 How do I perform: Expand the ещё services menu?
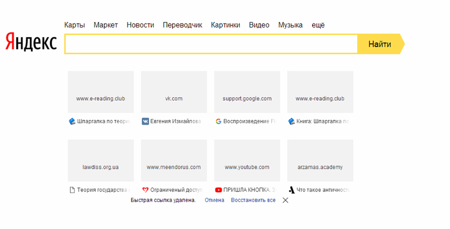[x=318, y=25]
